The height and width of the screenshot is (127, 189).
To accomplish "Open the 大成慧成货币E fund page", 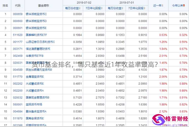I will pos(35,84).
